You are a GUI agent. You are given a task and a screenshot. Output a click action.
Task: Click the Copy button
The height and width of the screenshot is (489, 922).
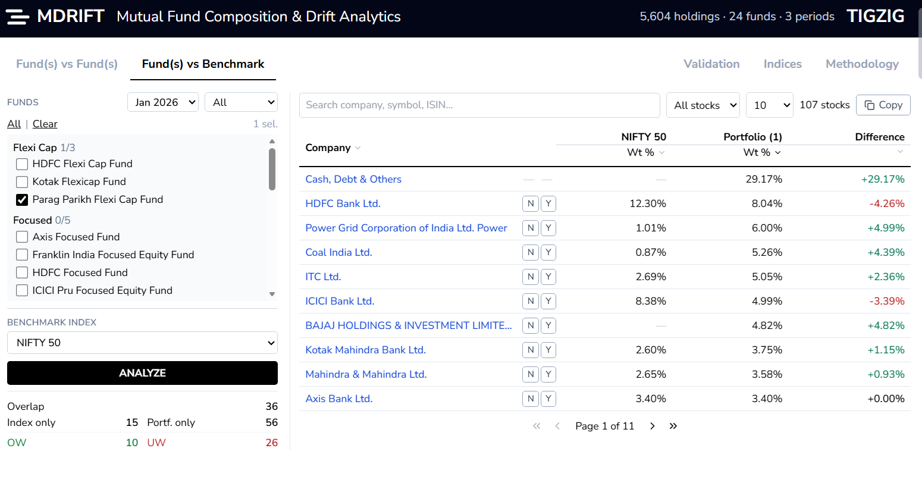(883, 105)
